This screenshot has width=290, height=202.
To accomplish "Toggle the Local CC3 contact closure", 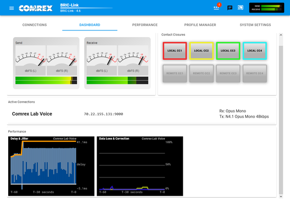I will 228,51.
